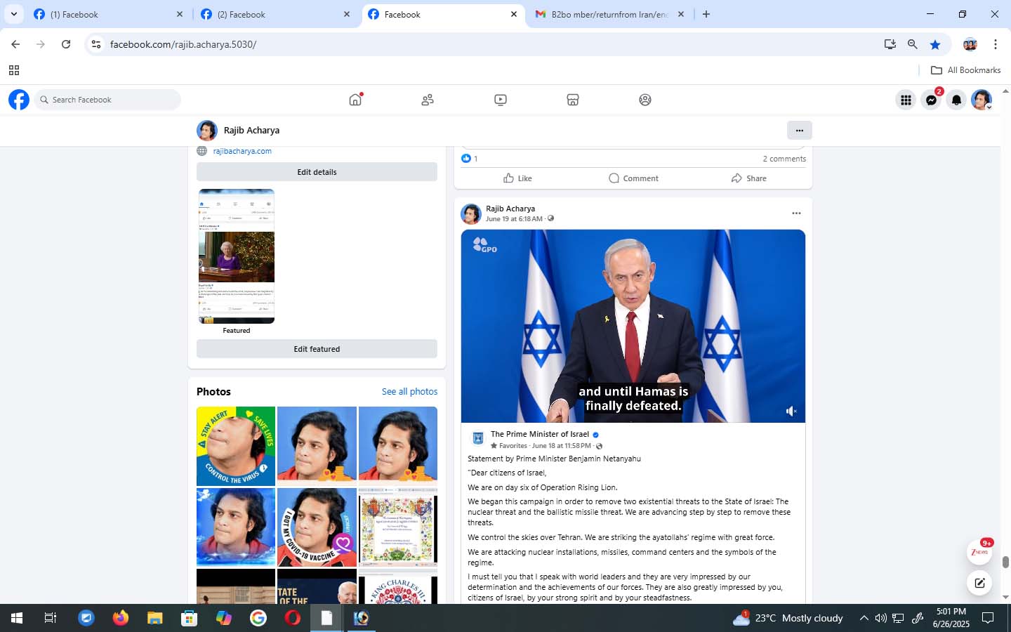
Task: Open the ZNews chat bubble with 9+ badge
Action: (979, 552)
